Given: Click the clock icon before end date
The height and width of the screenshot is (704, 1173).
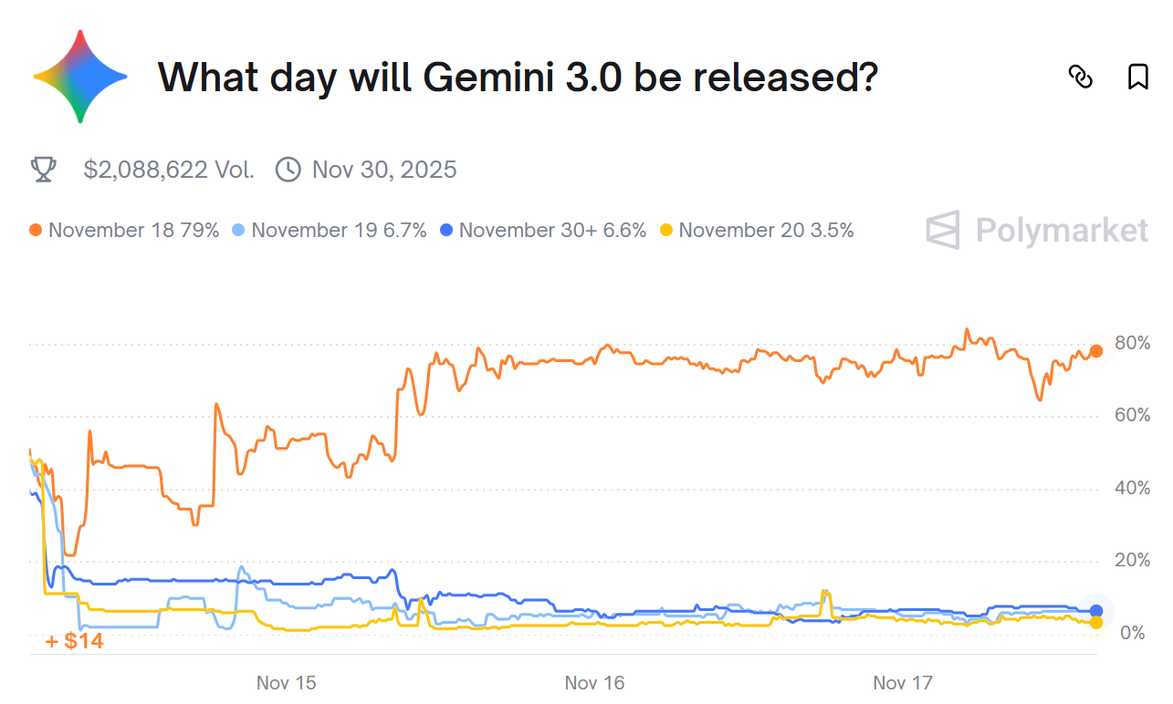Looking at the screenshot, I should tap(288, 170).
